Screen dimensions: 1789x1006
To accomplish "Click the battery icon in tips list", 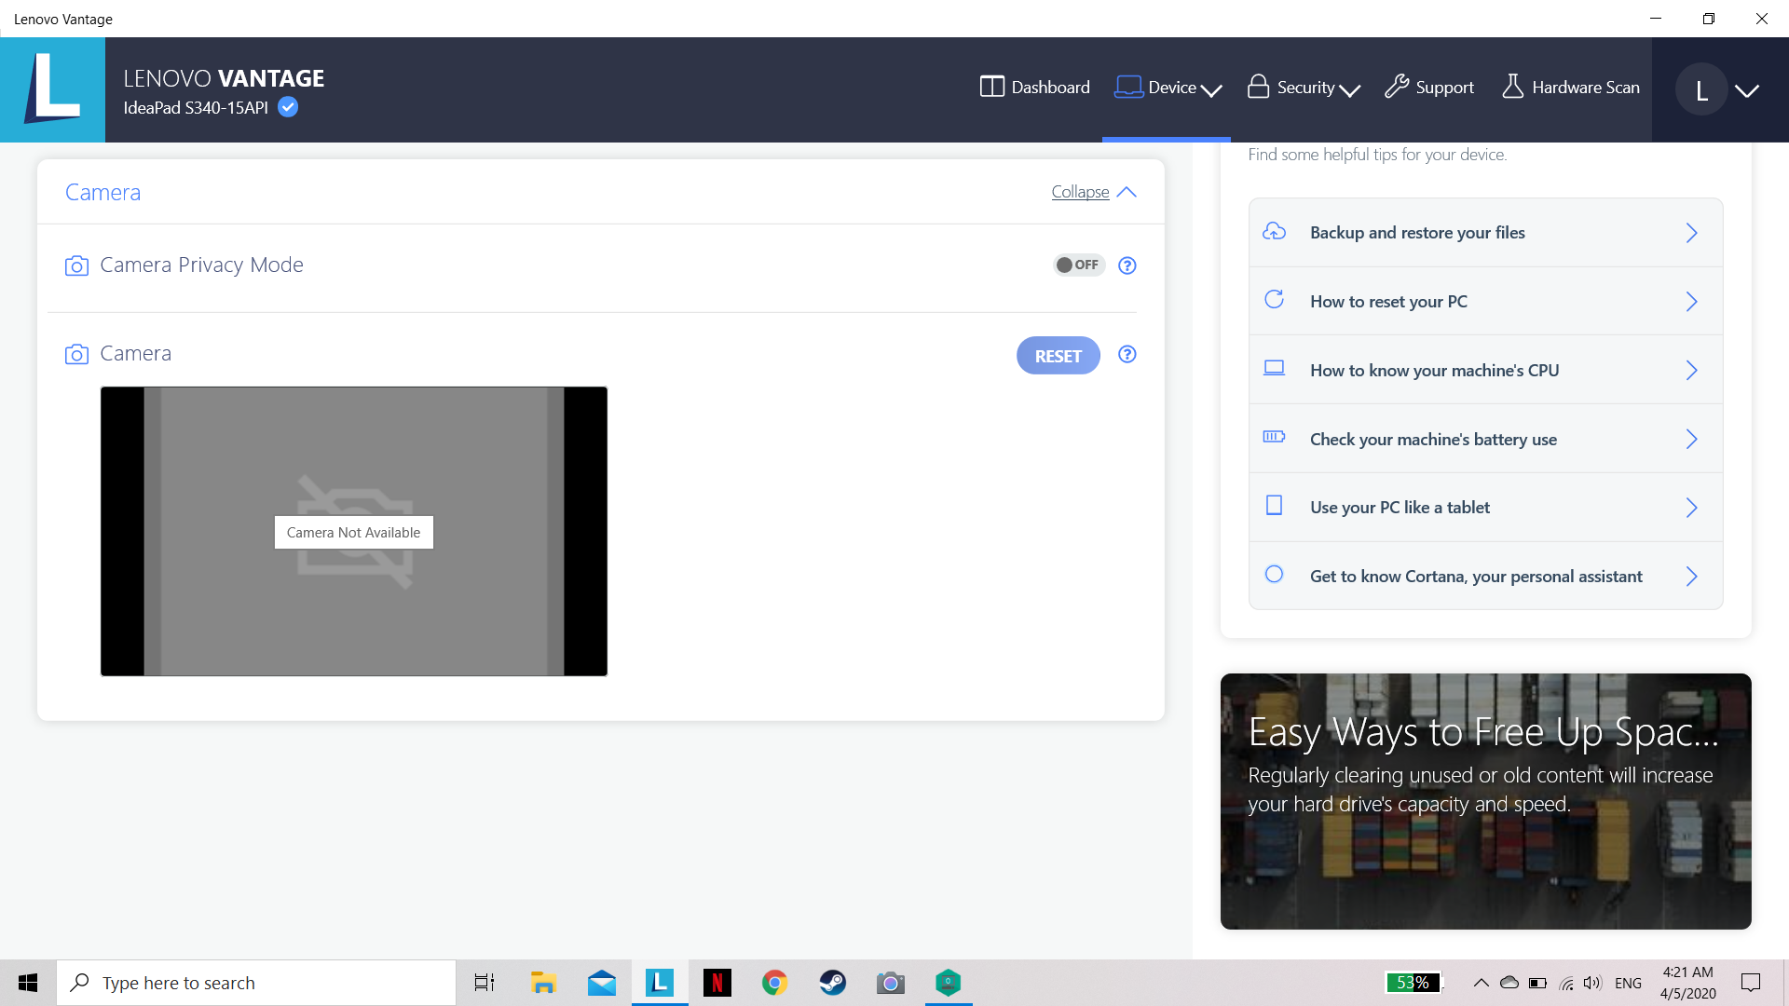I will [x=1274, y=437].
